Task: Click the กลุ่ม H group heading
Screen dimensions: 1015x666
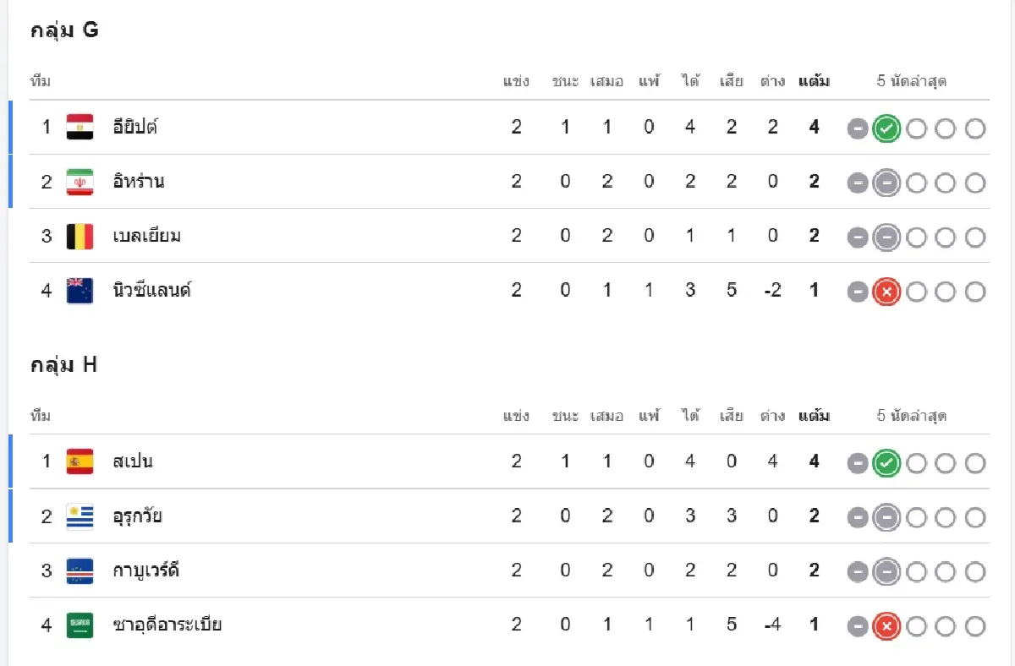Action: [64, 364]
